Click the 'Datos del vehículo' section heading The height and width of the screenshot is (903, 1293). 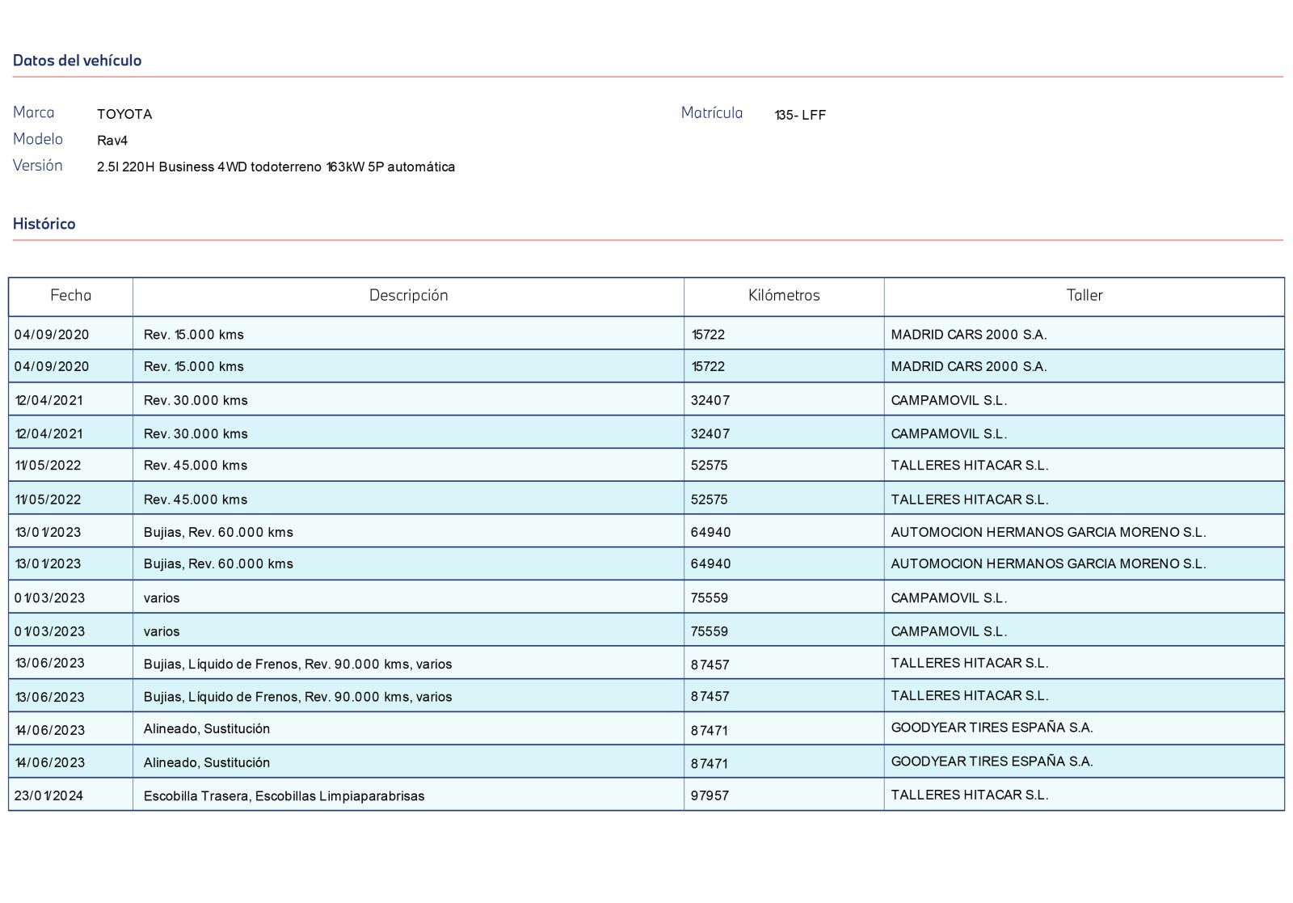click(x=77, y=61)
